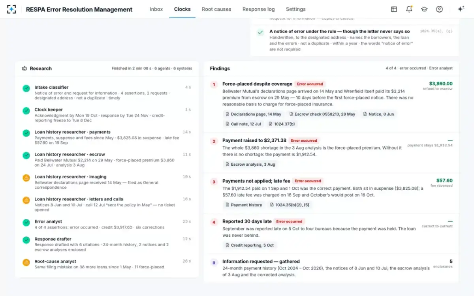Select the R information requested badge
474x296 pixels.
tap(214, 262)
